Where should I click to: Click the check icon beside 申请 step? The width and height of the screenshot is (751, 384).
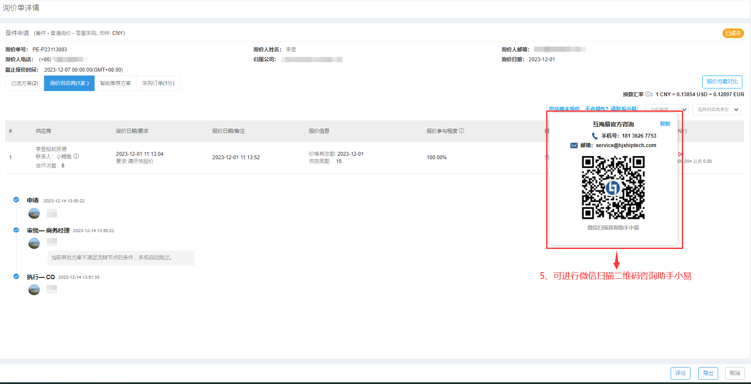[x=16, y=200]
